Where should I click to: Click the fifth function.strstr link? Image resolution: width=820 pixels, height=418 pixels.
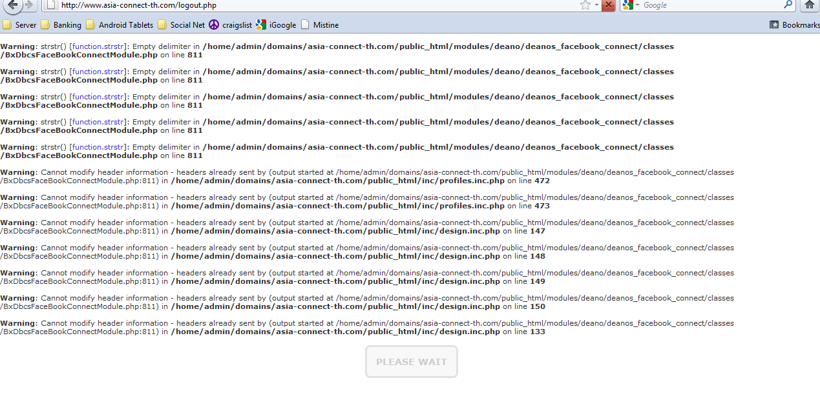click(x=98, y=147)
